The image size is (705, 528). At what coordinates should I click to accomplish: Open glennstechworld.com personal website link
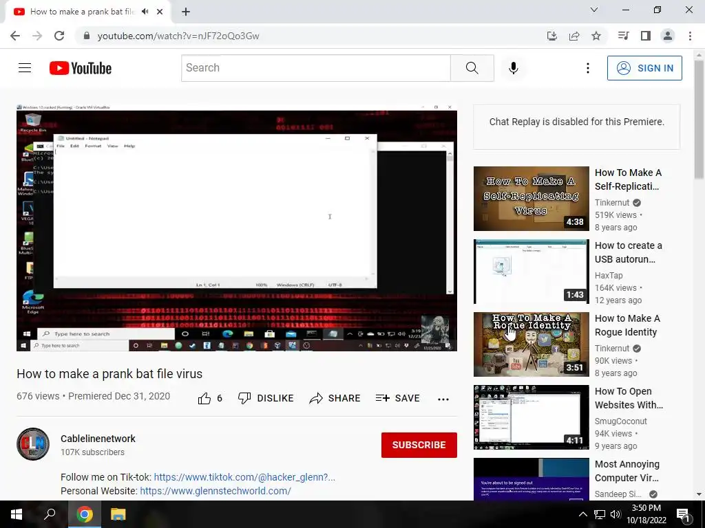tap(215, 491)
